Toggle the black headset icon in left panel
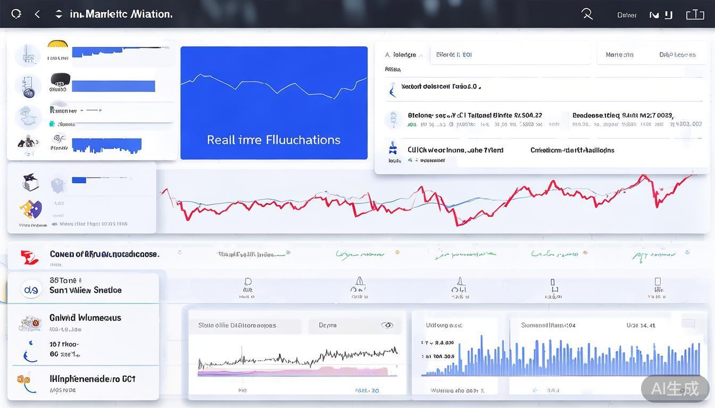715x408 pixels. [x=60, y=80]
